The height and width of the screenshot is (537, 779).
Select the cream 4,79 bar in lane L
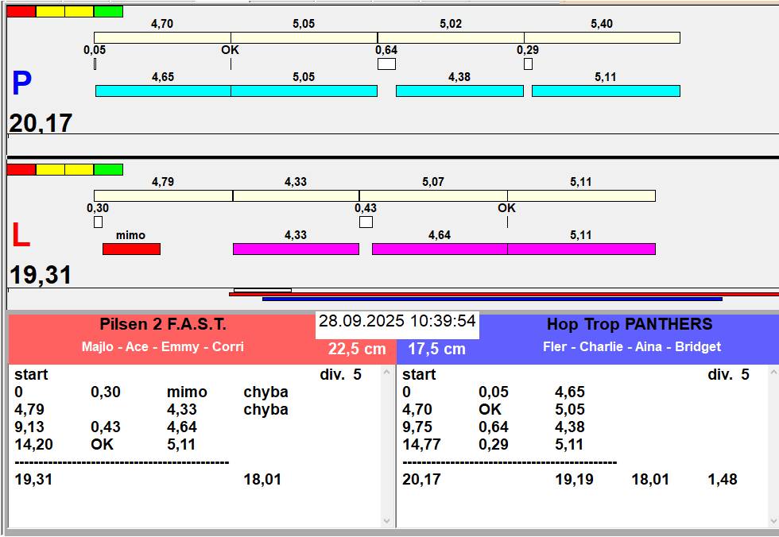[164, 195]
